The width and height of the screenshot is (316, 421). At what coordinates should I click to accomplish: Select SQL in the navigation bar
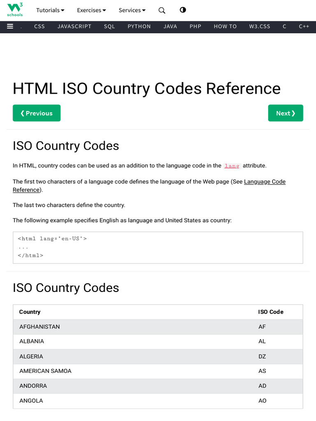(x=109, y=26)
